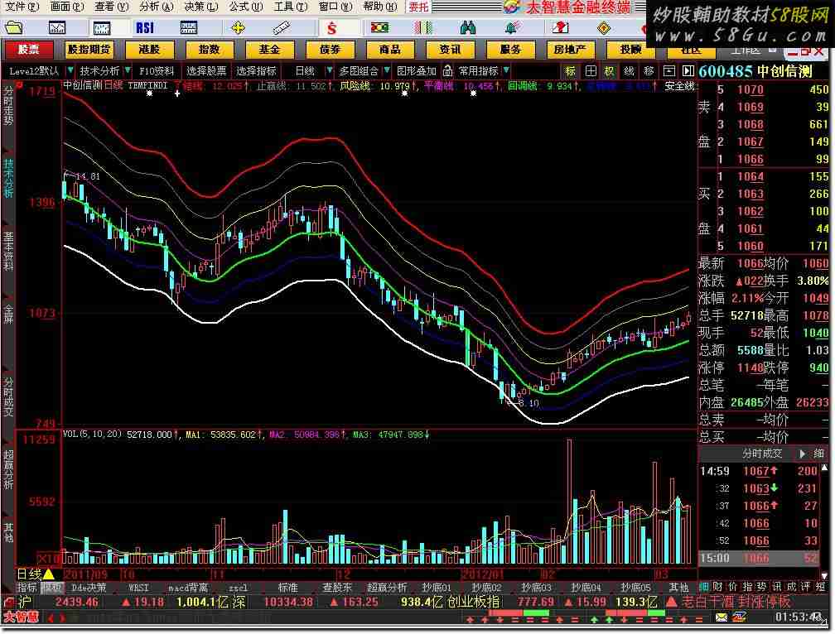Open the banknote money flow icon
This screenshot has height=634, width=835.
pos(379,27)
